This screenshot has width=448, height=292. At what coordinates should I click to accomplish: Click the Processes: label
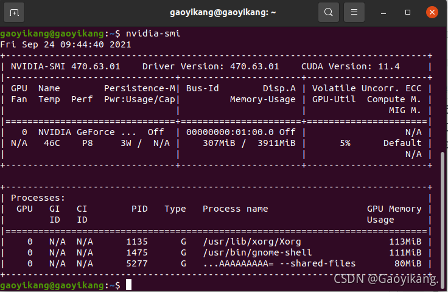pyautogui.click(x=38, y=198)
